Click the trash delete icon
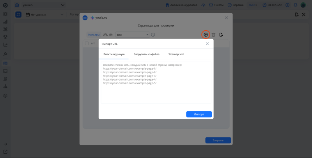This screenshot has height=158, width=312. click(213, 35)
